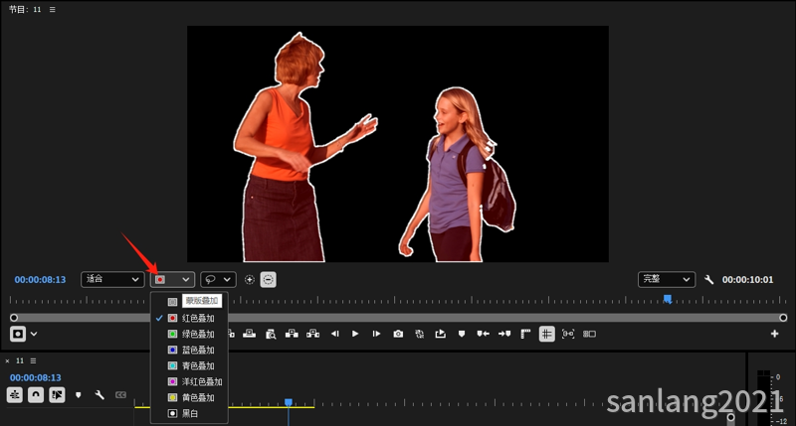The image size is (796, 426).
Task: Click the 节目: 11 panel title
Action: (x=25, y=9)
